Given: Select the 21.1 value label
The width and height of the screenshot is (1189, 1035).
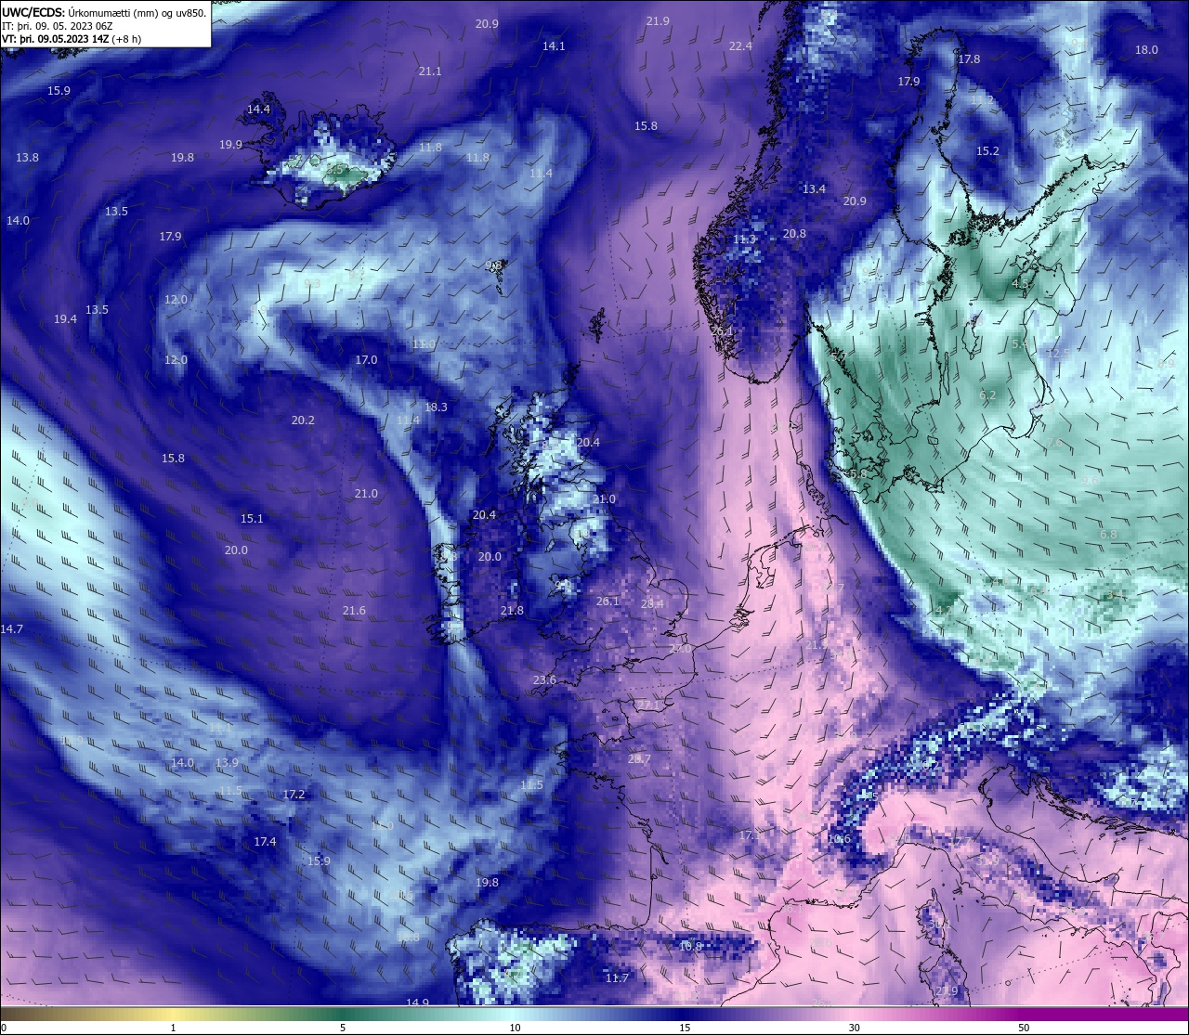Looking at the screenshot, I should click(430, 71).
